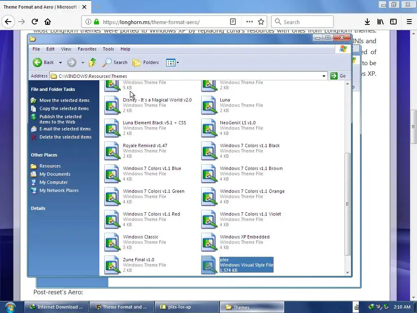
Task: Click Delete the selected items
Action: tap(66, 137)
